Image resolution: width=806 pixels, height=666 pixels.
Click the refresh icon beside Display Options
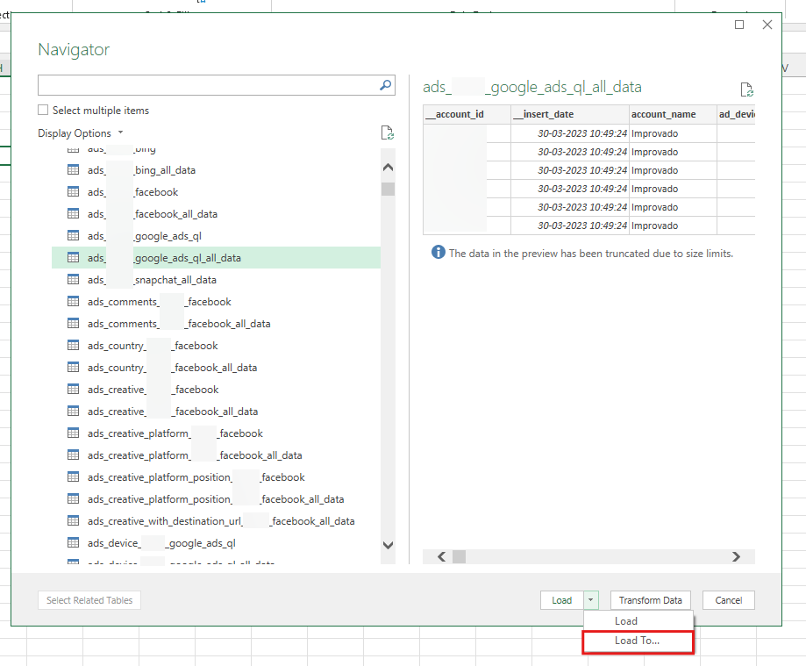(388, 132)
